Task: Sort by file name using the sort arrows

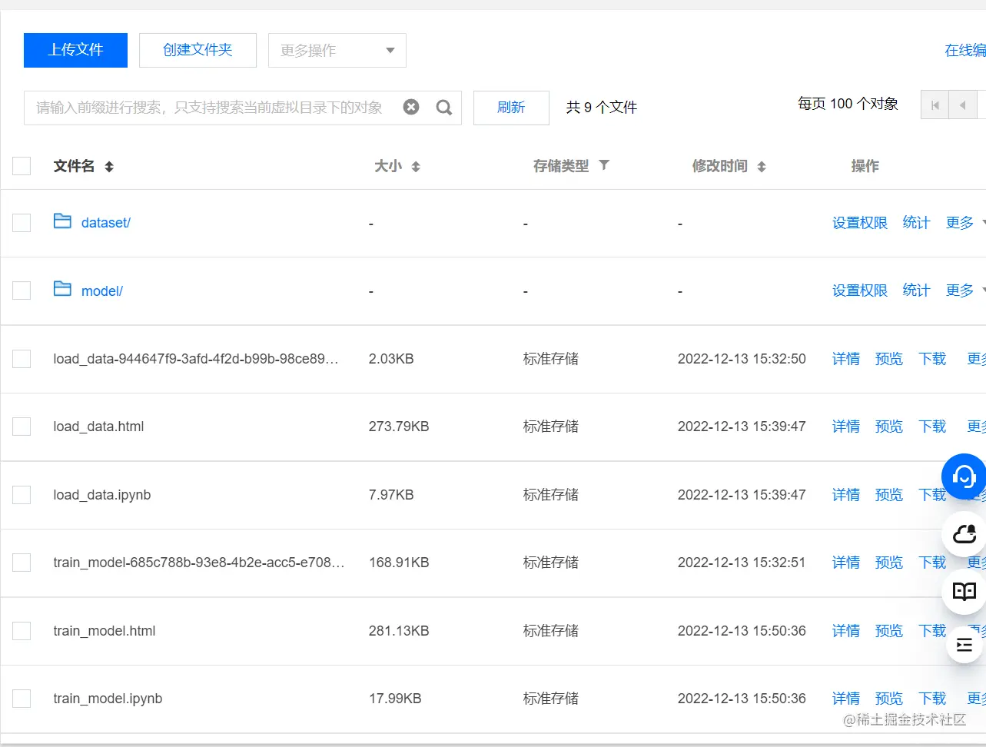Action: tap(109, 167)
